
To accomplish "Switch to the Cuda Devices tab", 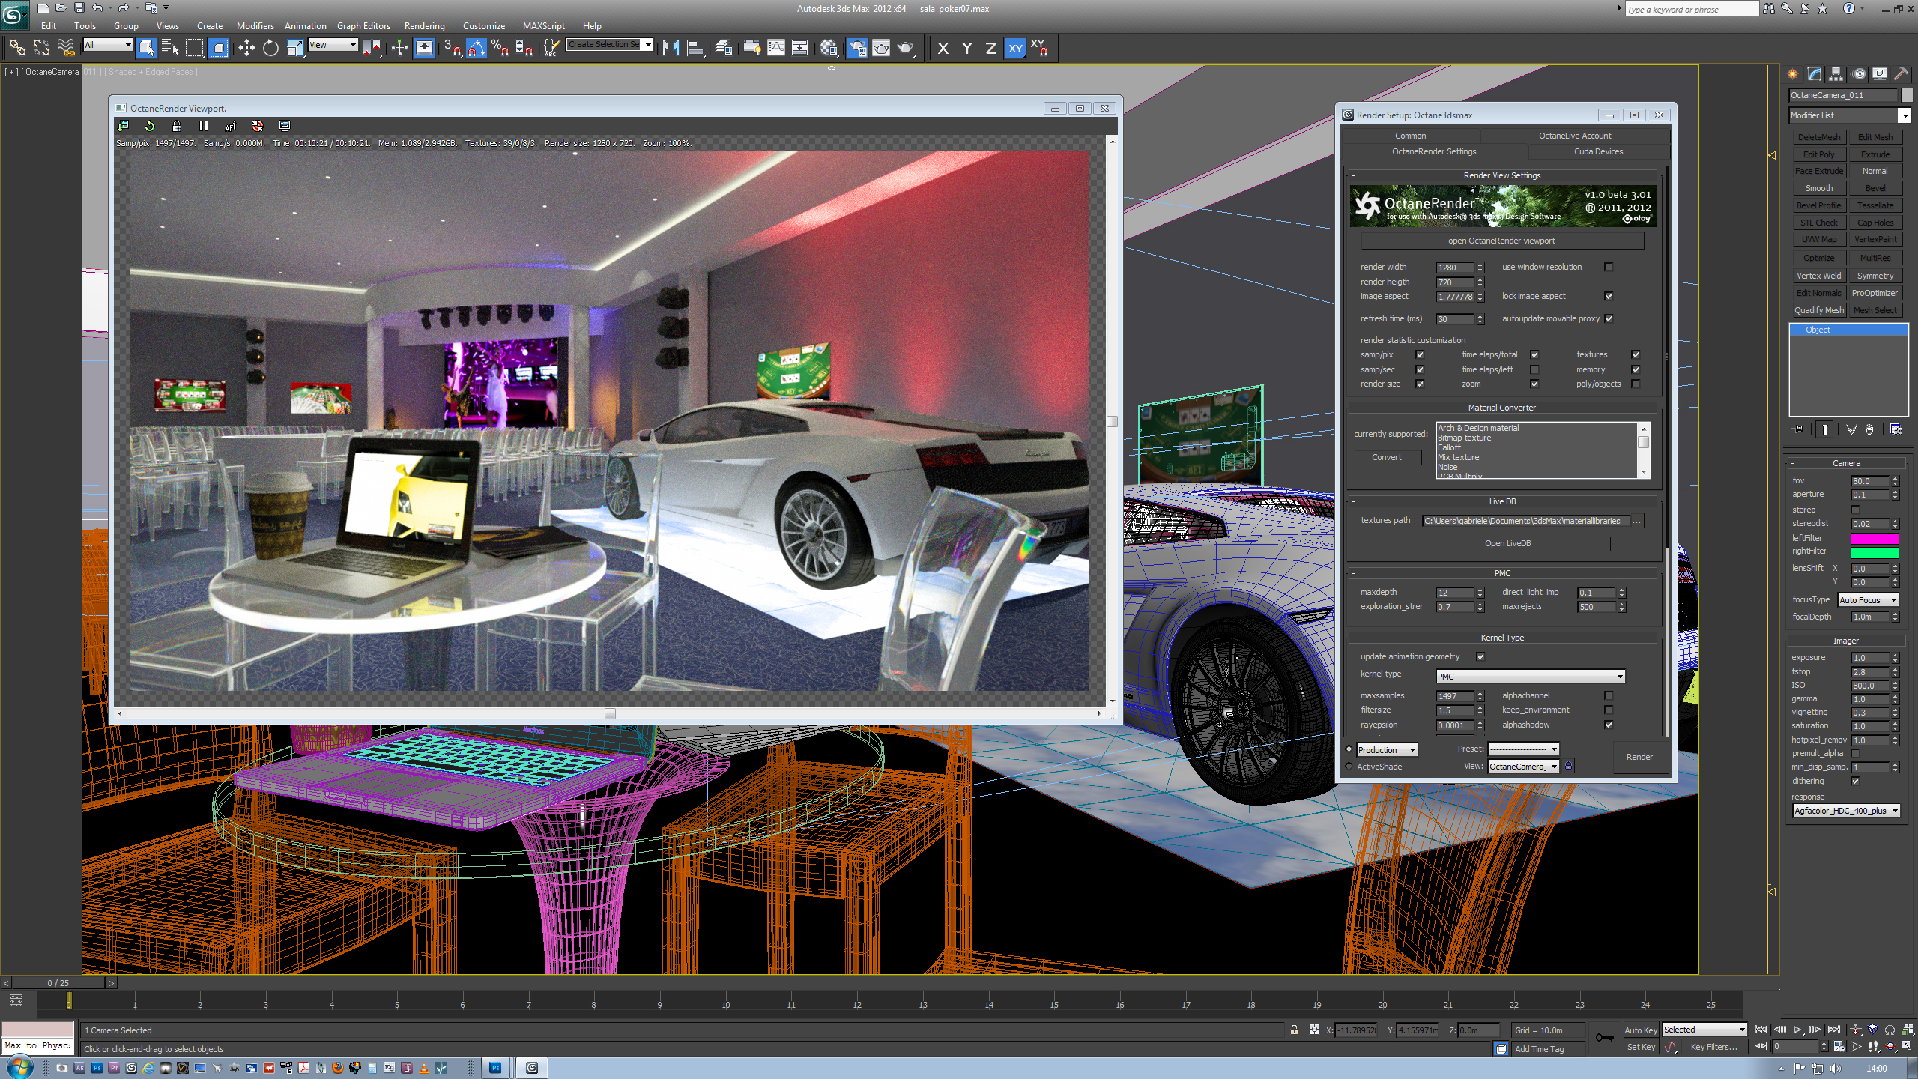I will click(x=1598, y=151).
